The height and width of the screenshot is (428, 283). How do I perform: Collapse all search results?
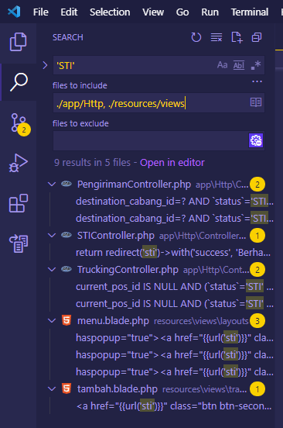pos(257,37)
